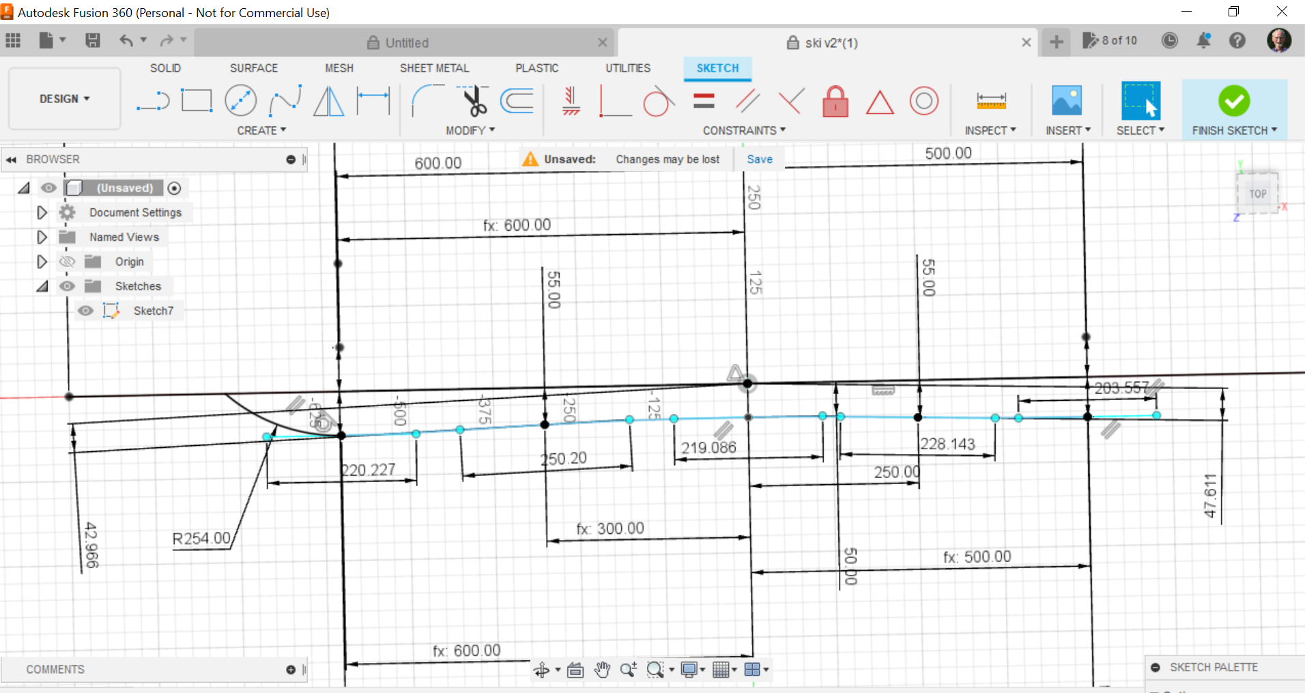Switch to the SHEET METAL tab

point(434,68)
